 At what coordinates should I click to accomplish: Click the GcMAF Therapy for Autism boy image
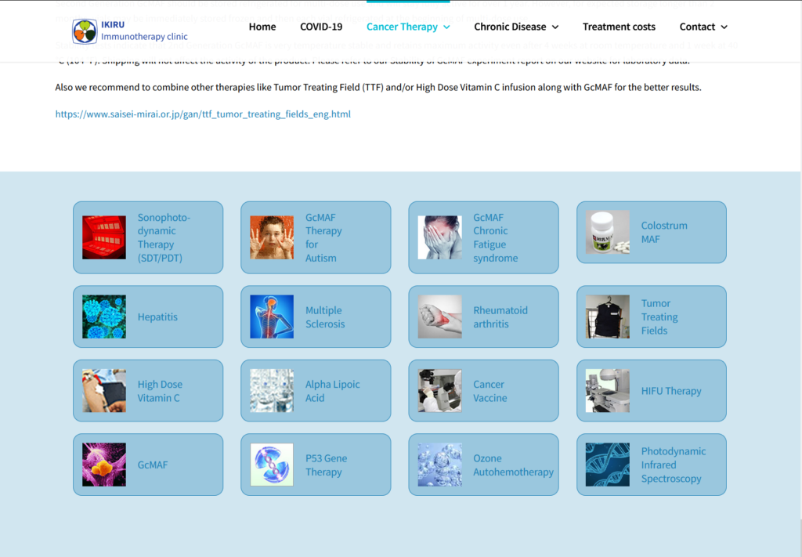pos(272,237)
